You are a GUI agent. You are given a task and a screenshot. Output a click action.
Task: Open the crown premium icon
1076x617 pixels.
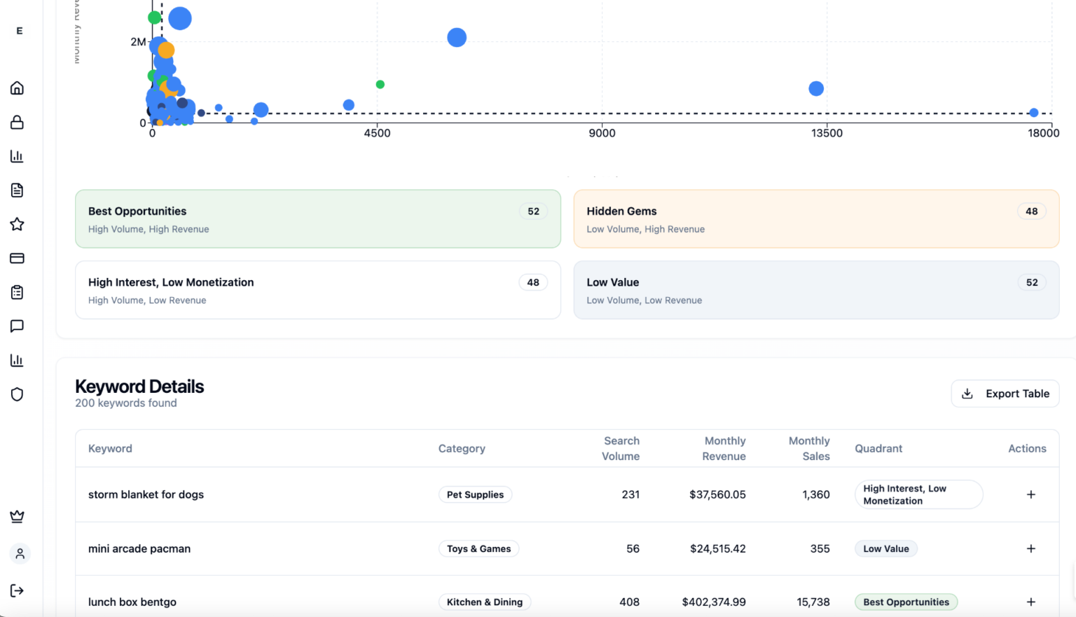click(17, 517)
